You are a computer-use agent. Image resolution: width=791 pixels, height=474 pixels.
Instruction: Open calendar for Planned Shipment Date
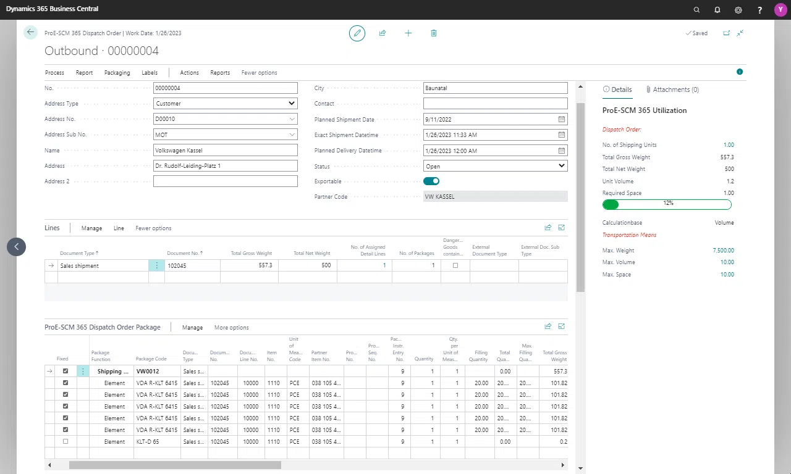tap(562, 119)
